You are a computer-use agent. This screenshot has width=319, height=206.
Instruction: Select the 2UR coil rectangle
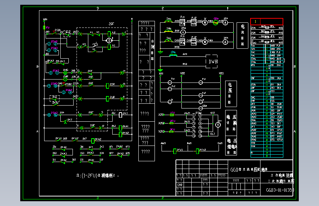coord(107,99)
